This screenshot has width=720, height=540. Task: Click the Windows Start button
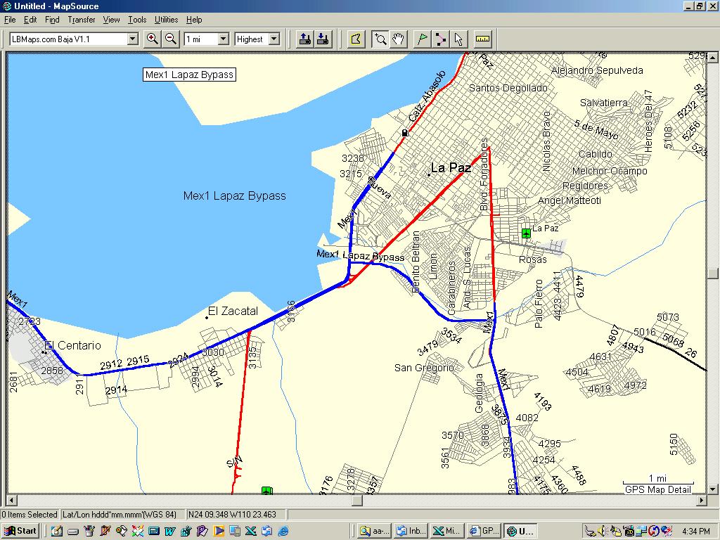click(20, 531)
